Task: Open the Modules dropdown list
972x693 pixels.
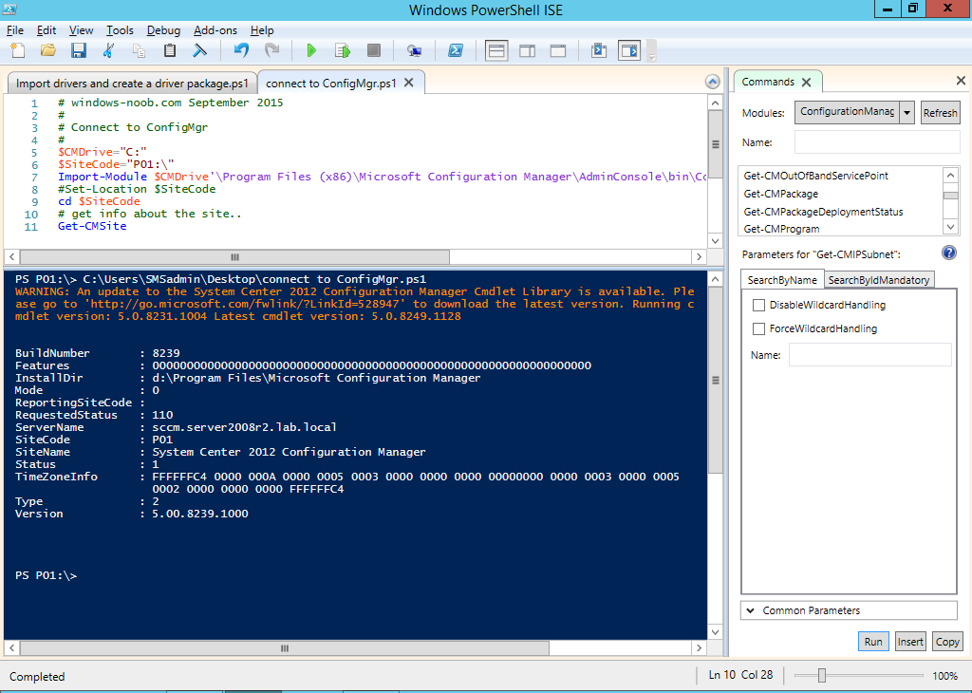Action: pos(907,113)
